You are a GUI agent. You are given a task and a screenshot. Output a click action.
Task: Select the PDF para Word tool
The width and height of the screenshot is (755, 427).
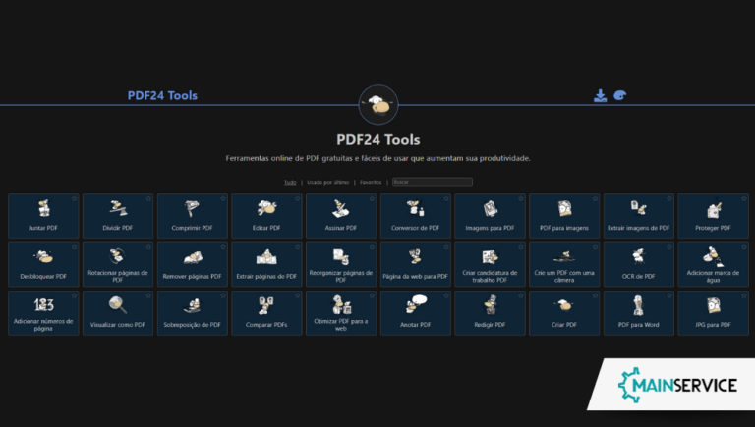point(638,313)
